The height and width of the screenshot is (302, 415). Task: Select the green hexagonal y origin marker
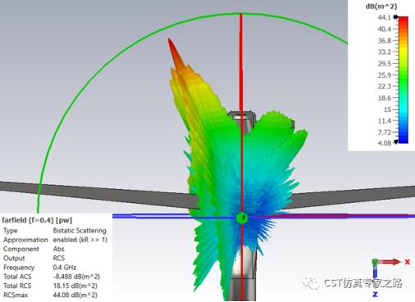[x=242, y=218]
